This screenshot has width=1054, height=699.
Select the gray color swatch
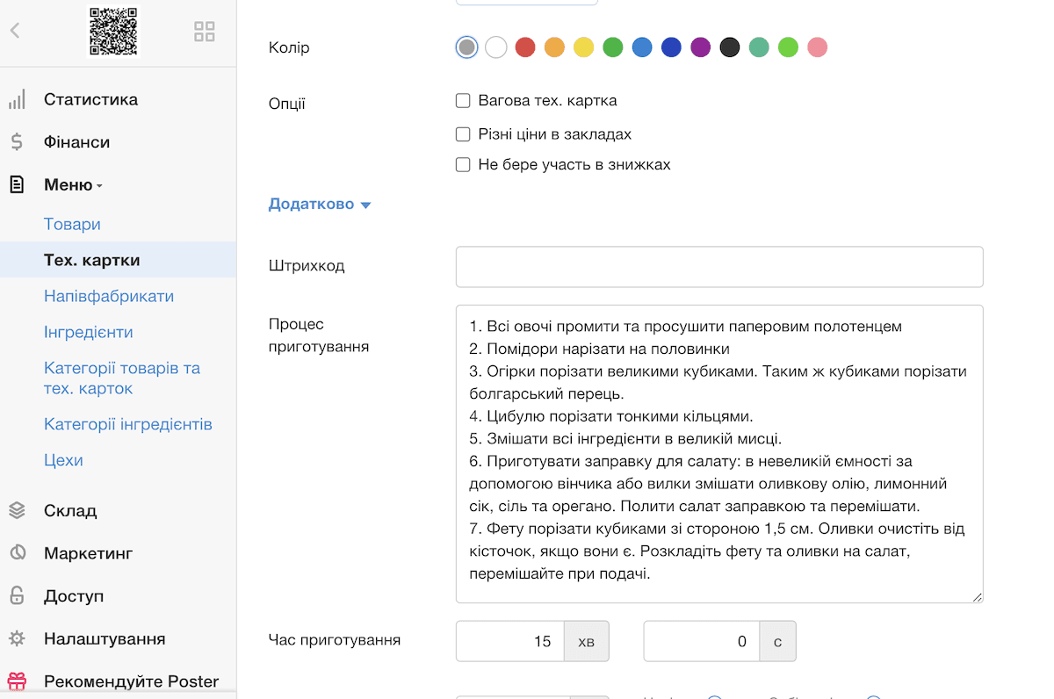click(467, 47)
